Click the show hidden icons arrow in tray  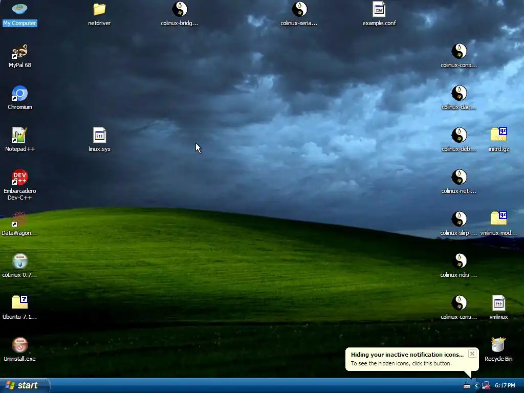click(x=476, y=386)
